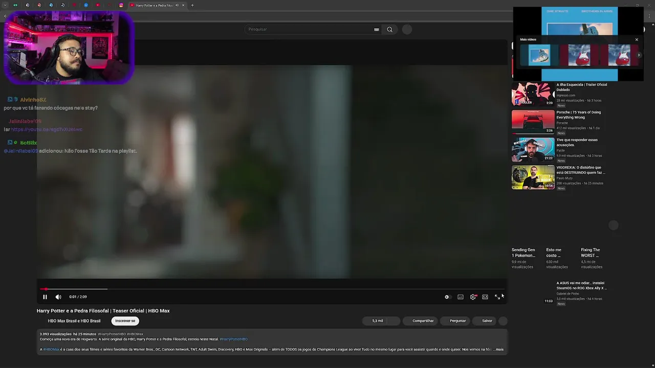Open Porsche 75 Years of Doing Everything Wrong
655x368 pixels.
(x=579, y=114)
